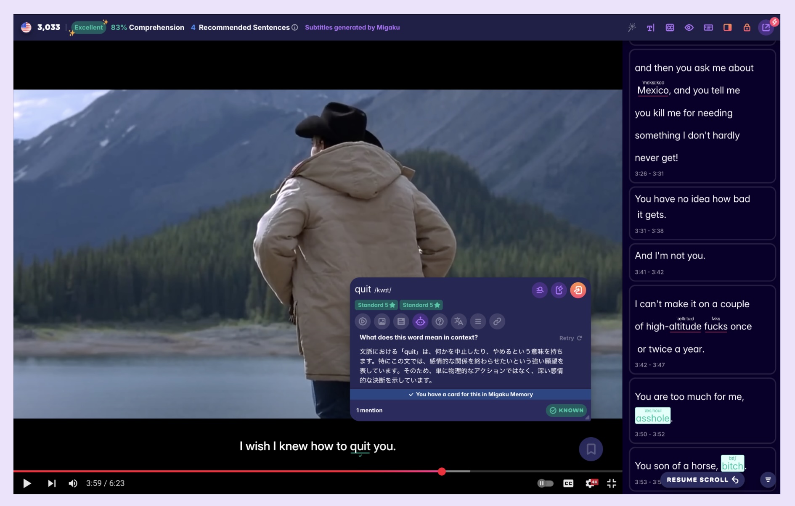Select the AI robot tab icon in popup
This screenshot has height=506, width=795.
pyautogui.click(x=420, y=322)
